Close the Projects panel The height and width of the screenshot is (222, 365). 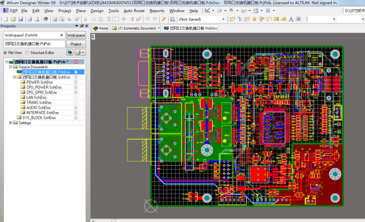(87, 26)
